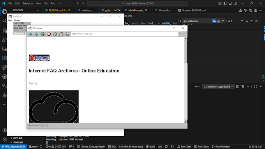Click main branch in status bar
The image size is (265, 149).
pos(34,147)
